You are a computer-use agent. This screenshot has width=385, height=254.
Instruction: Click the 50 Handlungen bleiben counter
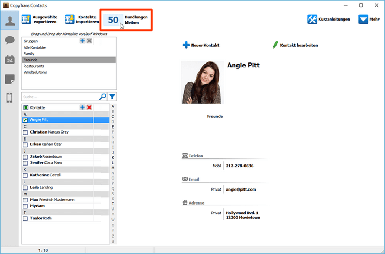pos(126,20)
